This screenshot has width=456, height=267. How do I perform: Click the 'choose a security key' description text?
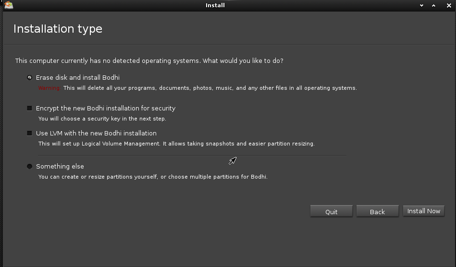click(x=102, y=119)
